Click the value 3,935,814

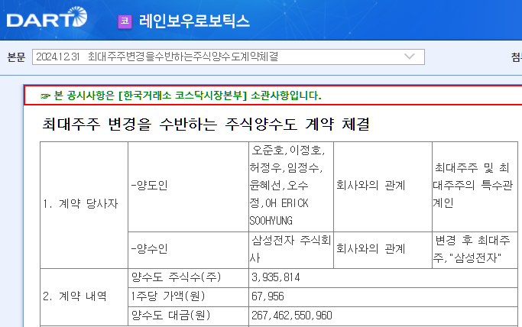276,277
